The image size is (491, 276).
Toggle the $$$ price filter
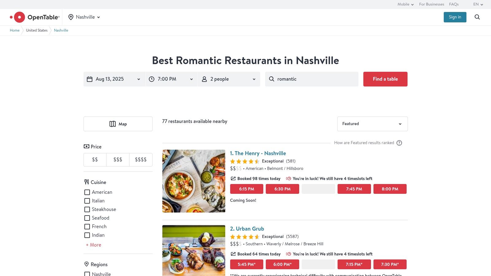118,160
